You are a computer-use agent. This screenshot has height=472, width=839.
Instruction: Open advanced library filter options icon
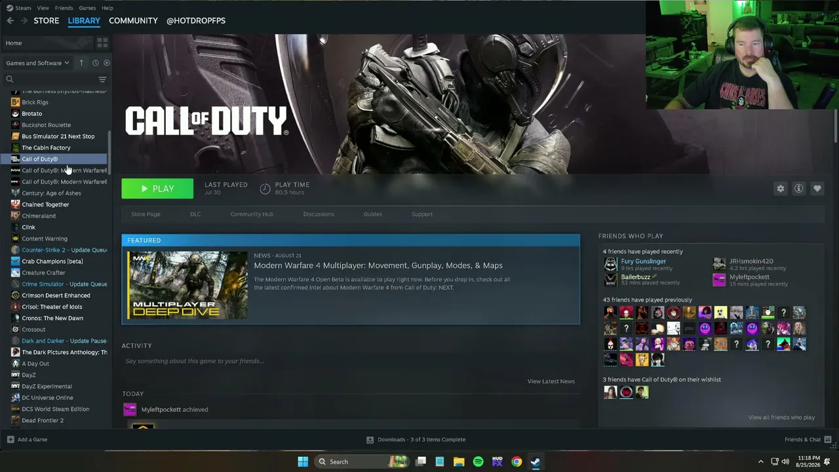[102, 79]
